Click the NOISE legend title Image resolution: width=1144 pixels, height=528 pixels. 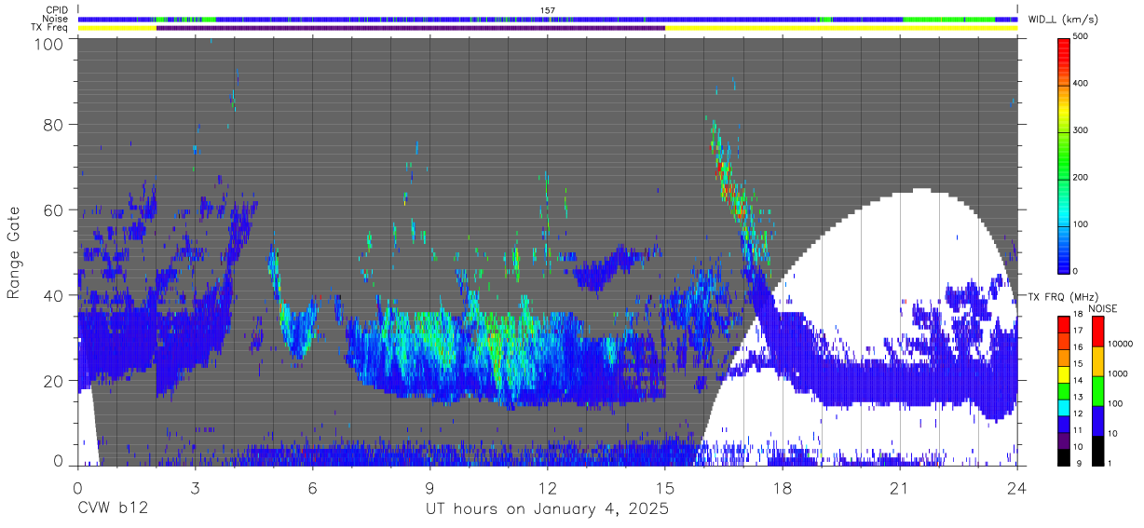coord(1102,308)
